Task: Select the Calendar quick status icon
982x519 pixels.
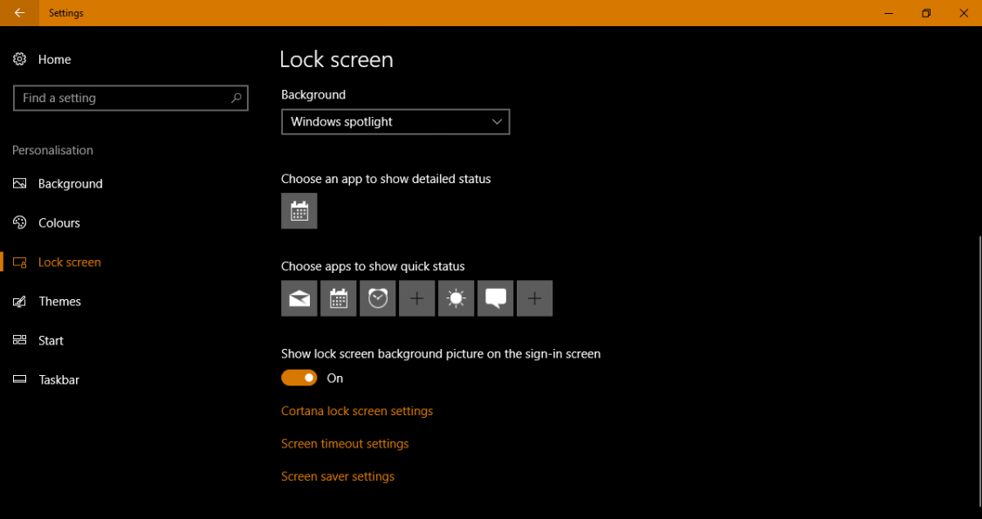Action: click(338, 298)
